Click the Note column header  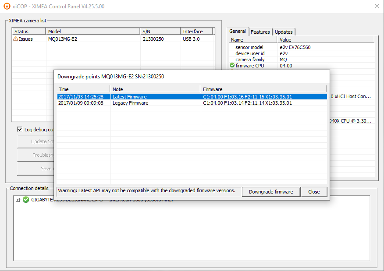point(155,89)
